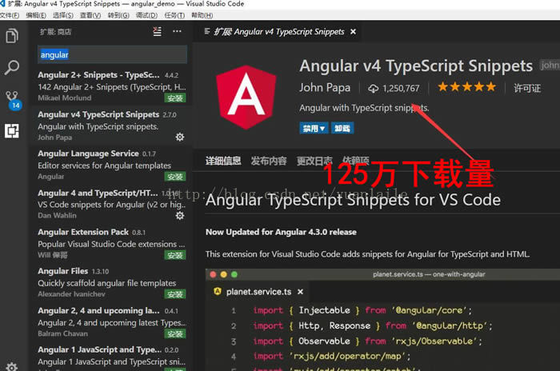Select Angular Files 1.3.10 list item
Screen dimensions: 560x371
coord(111,282)
